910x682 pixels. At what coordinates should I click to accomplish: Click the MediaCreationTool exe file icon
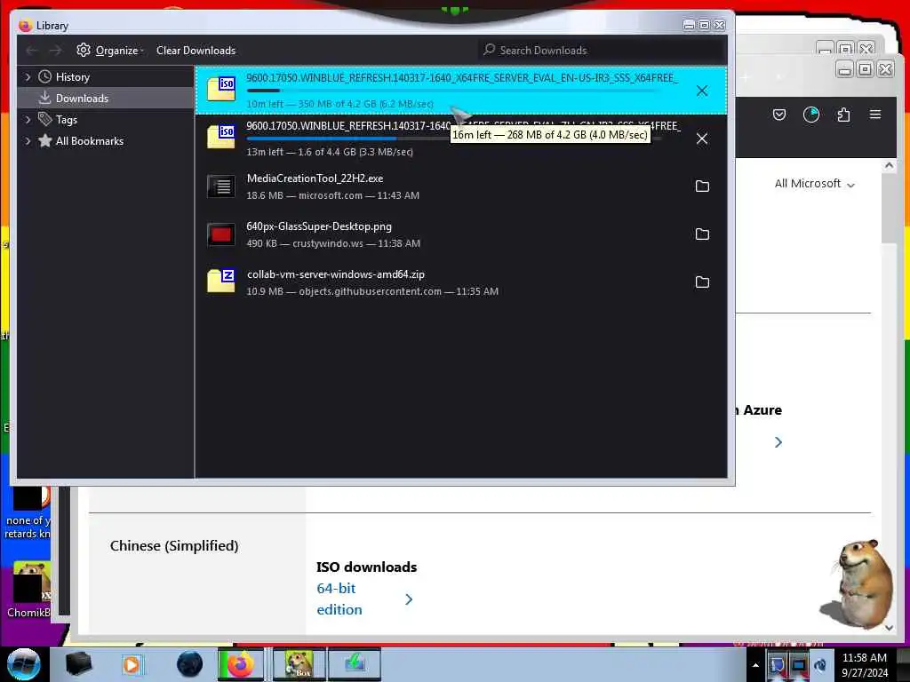(221, 186)
